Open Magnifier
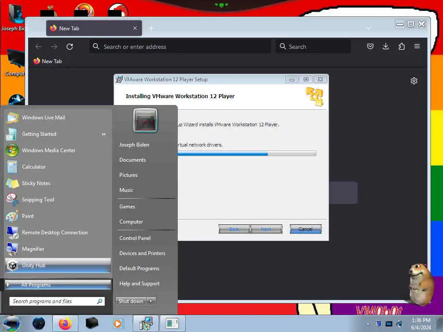 click(58, 249)
